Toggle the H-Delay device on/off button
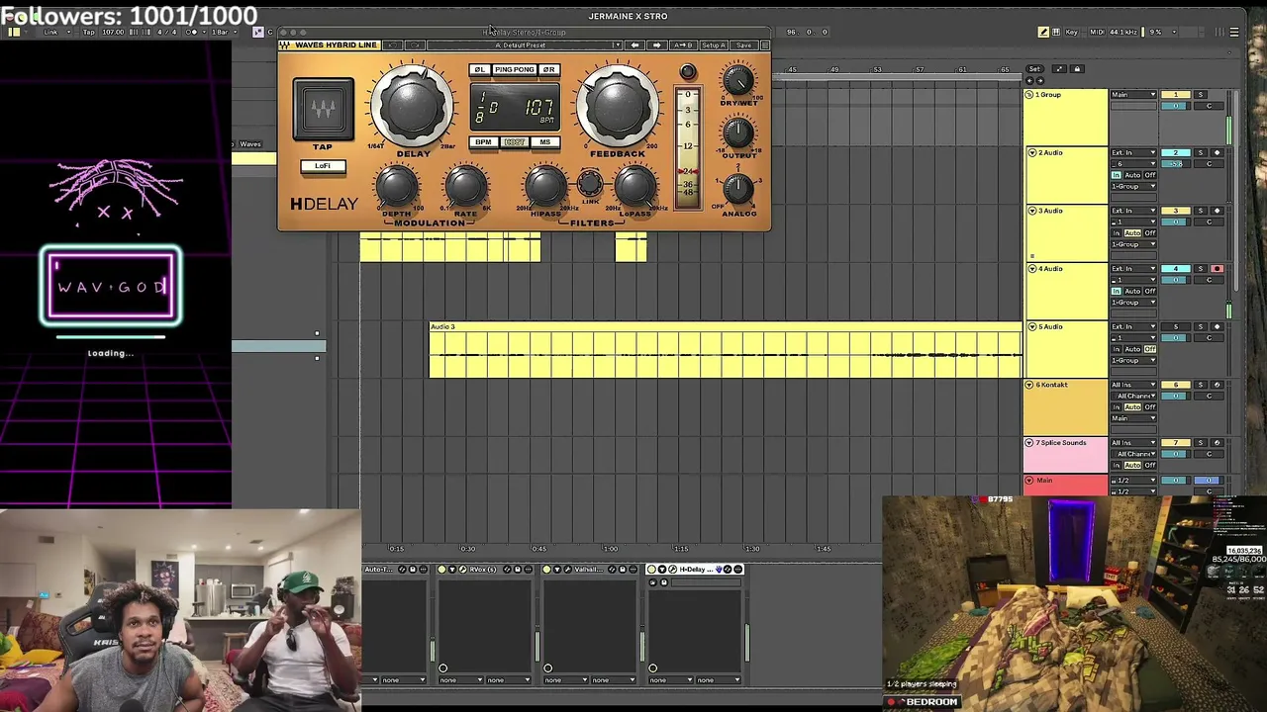Screen dimensions: 1267x712 pos(652,570)
